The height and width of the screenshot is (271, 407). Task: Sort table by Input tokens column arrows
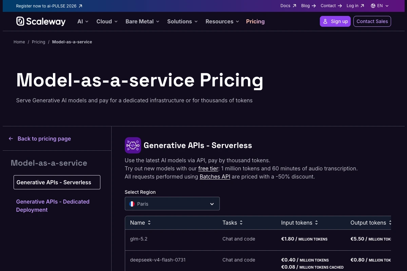[316, 223]
